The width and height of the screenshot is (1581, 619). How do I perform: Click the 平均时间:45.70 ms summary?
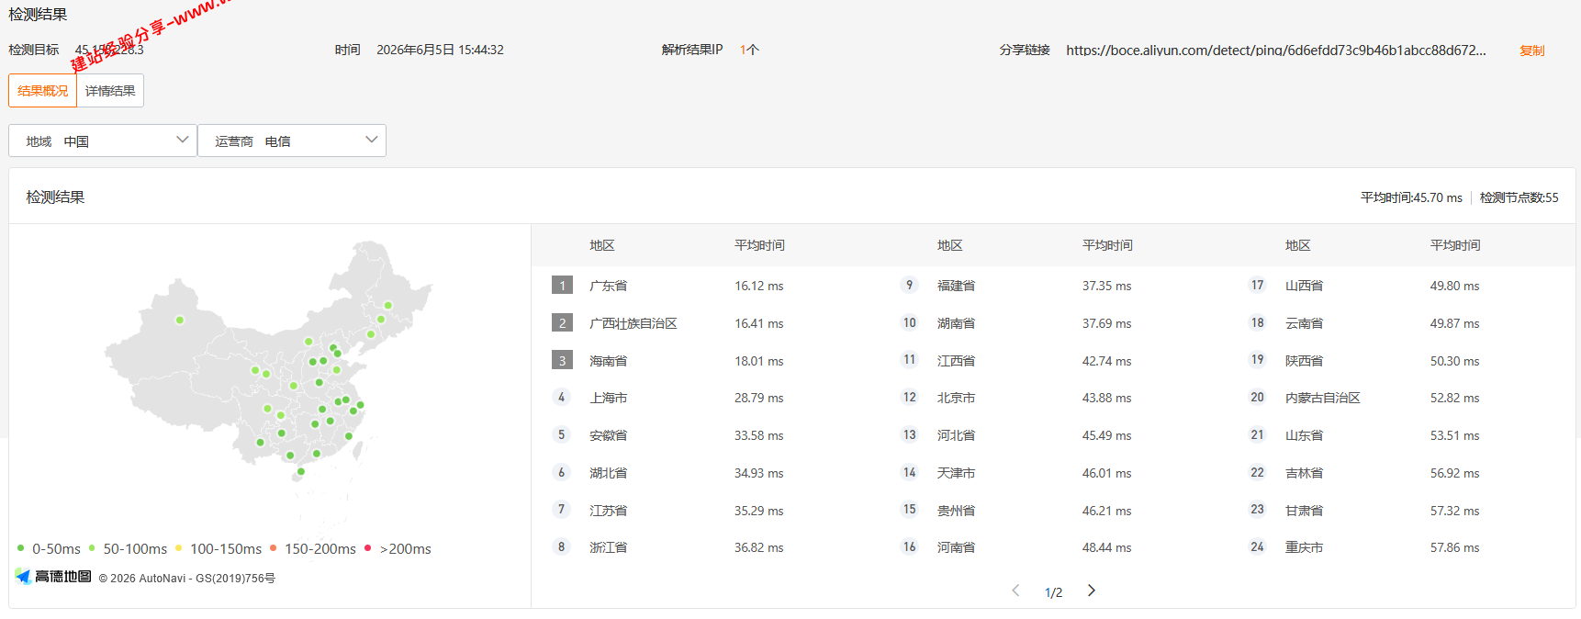[x=1411, y=197]
